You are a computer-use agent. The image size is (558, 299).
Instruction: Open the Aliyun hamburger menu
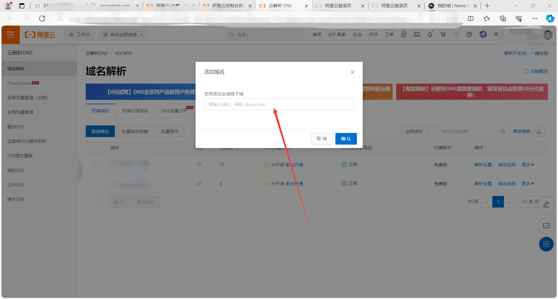(x=10, y=35)
